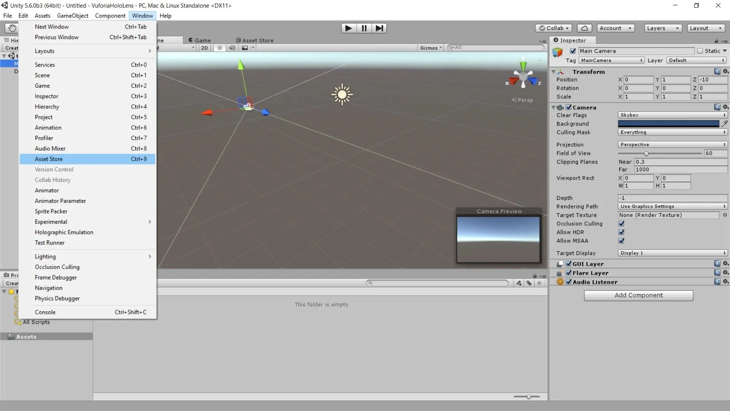This screenshot has height=411, width=730.
Task: Click the Play button in toolbar
Action: tap(349, 28)
